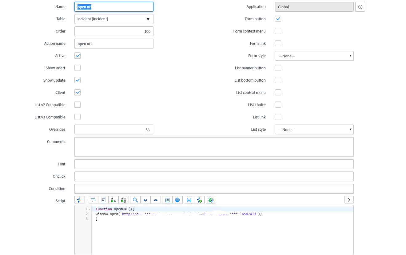Open the script debugger bug icon
Viewport: 406px width, 255px height.
(x=211, y=200)
